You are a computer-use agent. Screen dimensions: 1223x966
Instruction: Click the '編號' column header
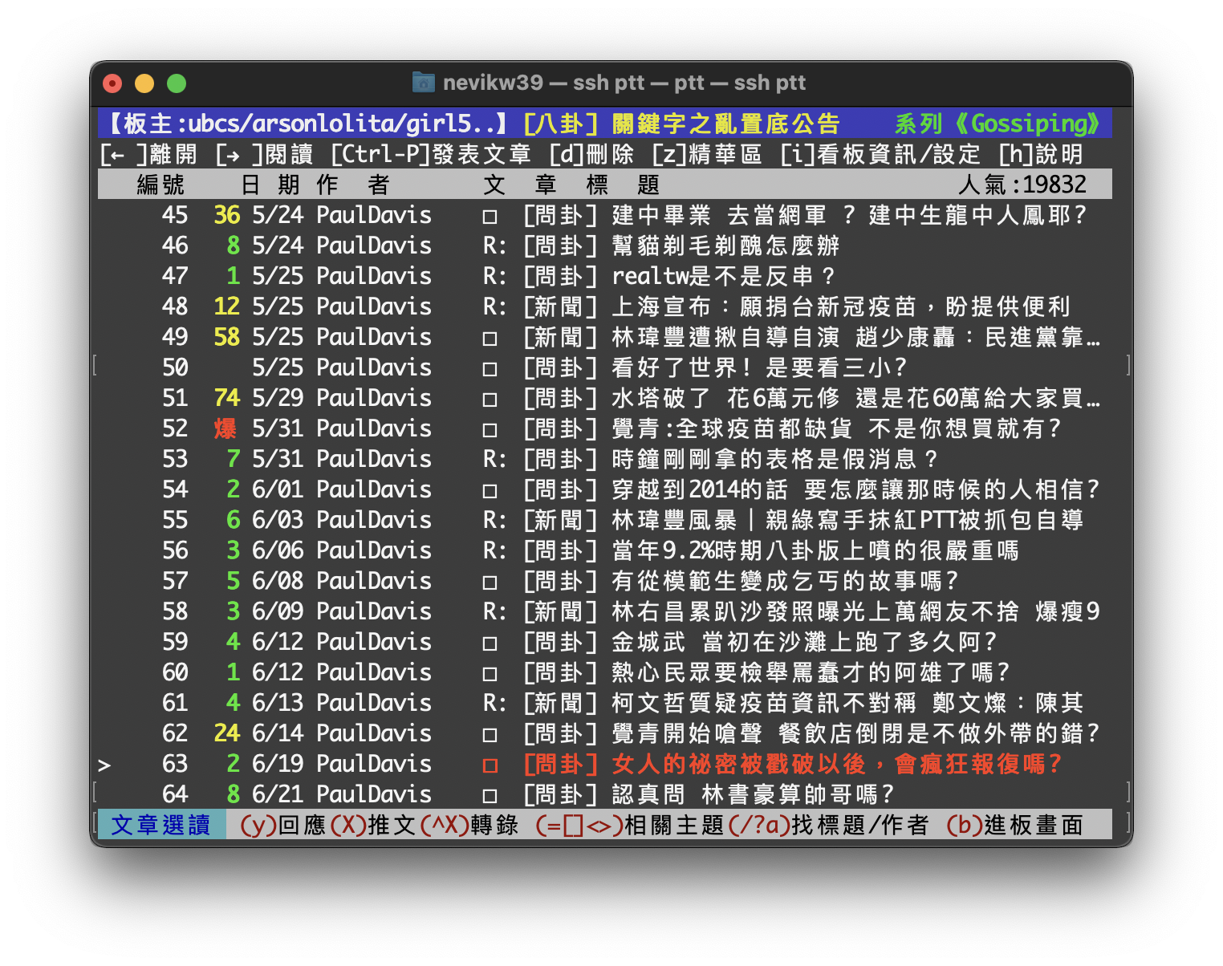pos(161,185)
